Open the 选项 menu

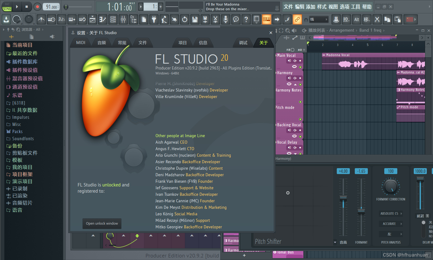(344, 7)
